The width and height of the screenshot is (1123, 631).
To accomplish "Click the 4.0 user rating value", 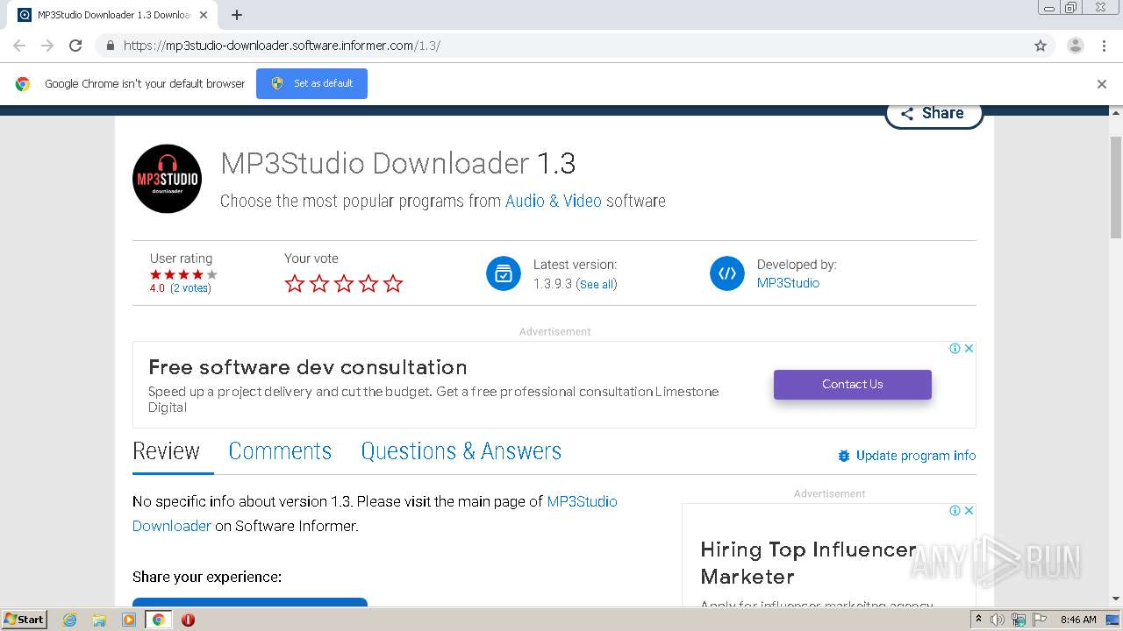I will click(x=157, y=287).
